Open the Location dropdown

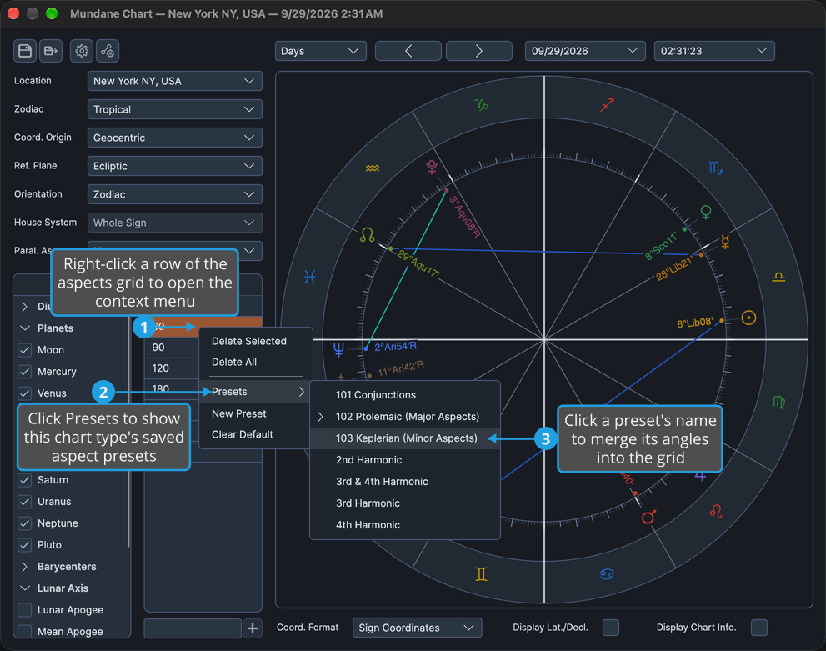click(x=174, y=81)
